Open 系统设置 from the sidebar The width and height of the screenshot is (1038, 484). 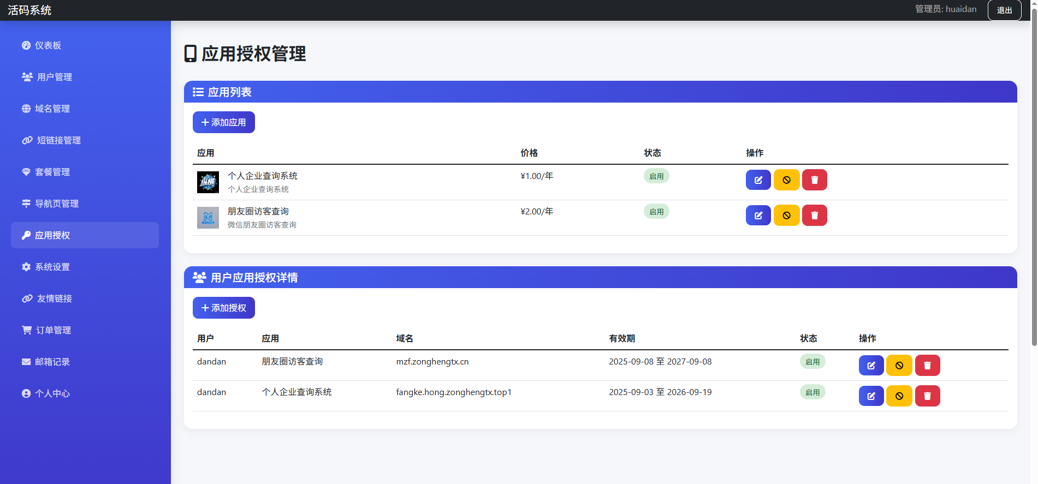click(52, 267)
